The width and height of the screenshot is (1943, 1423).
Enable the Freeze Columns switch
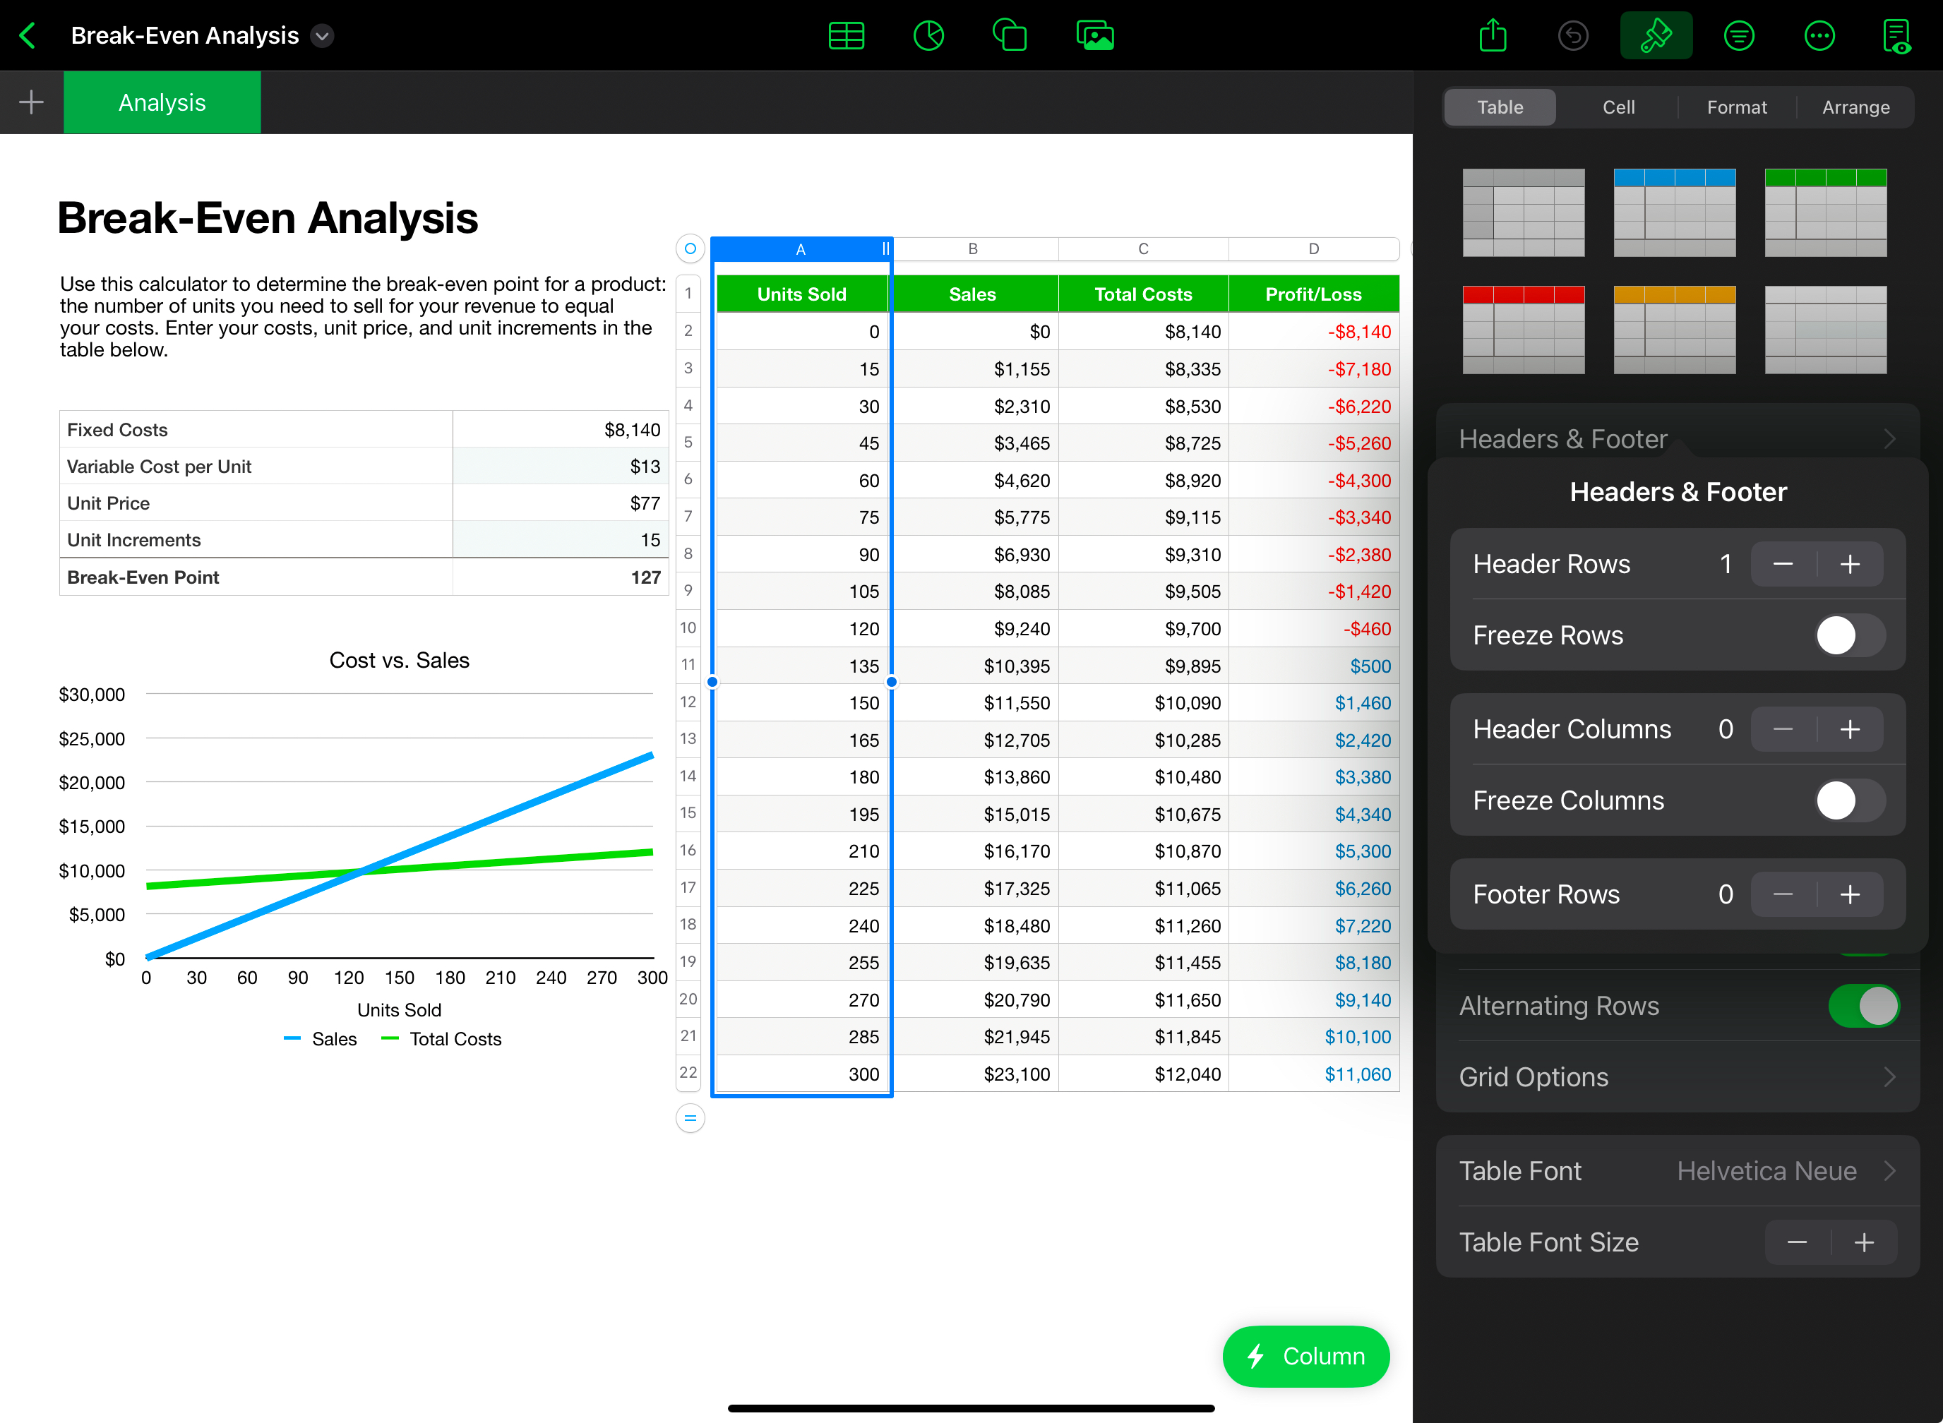1849,800
